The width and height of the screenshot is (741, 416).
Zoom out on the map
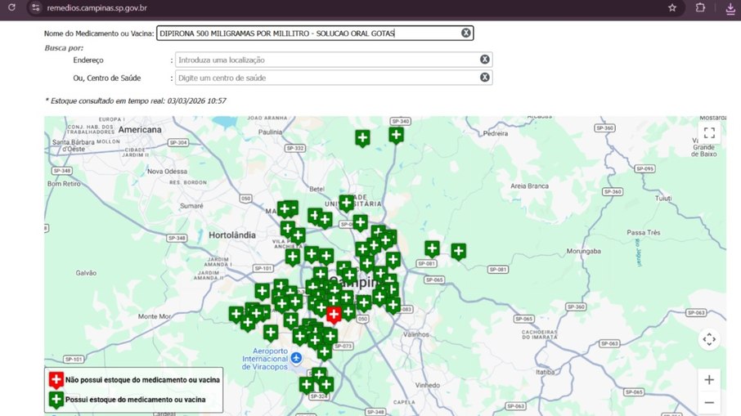pos(709,402)
